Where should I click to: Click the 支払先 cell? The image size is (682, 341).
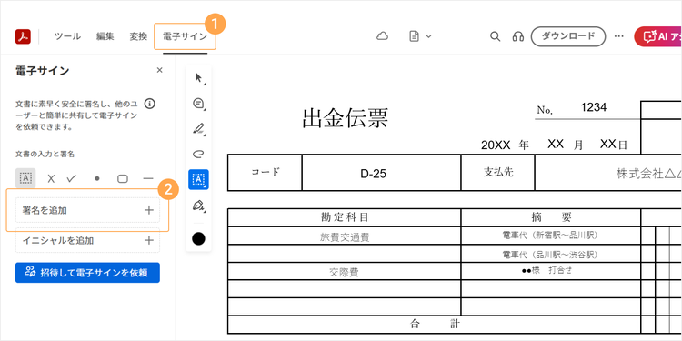coord(498,173)
